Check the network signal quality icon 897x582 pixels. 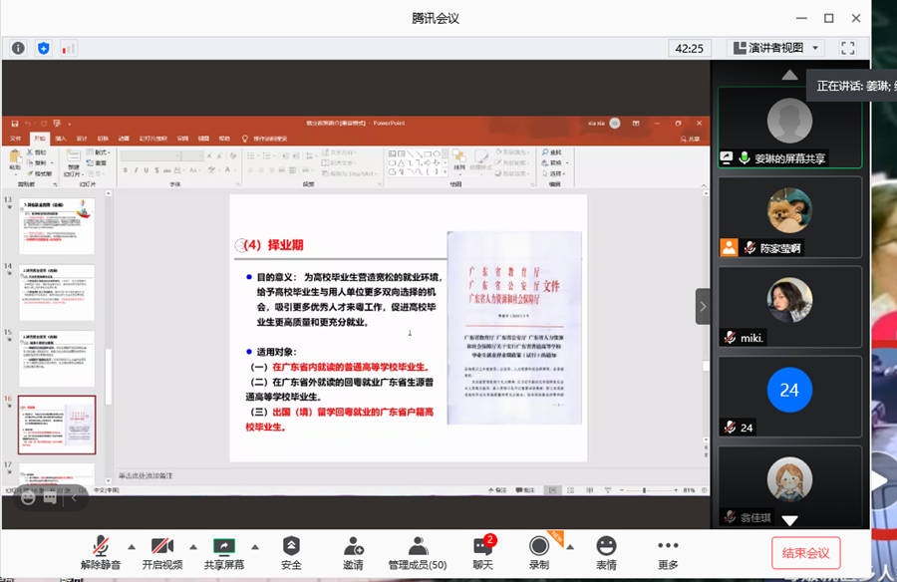[x=68, y=48]
